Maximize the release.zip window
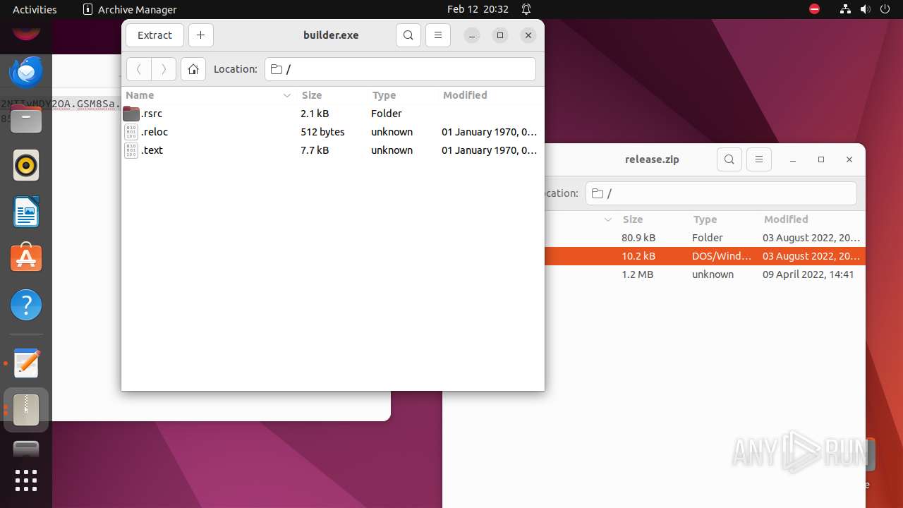The width and height of the screenshot is (903, 508). point(821,159)
